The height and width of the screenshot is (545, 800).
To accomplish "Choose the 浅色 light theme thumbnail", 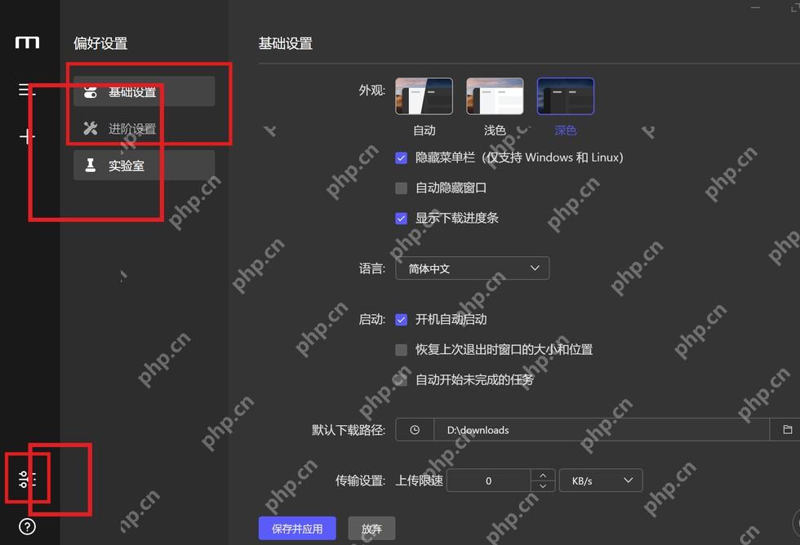I will pyautogui.click(x=495, y=96).
